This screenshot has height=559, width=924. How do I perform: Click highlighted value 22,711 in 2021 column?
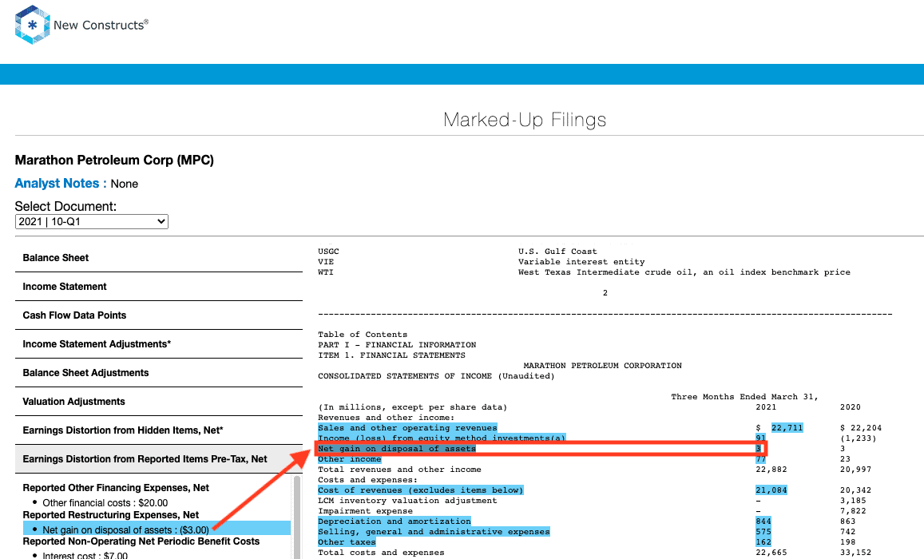coord(787,428)
